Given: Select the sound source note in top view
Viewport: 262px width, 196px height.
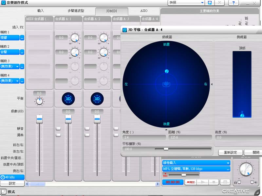Looking at the screenshot, I should pos(167,71).
